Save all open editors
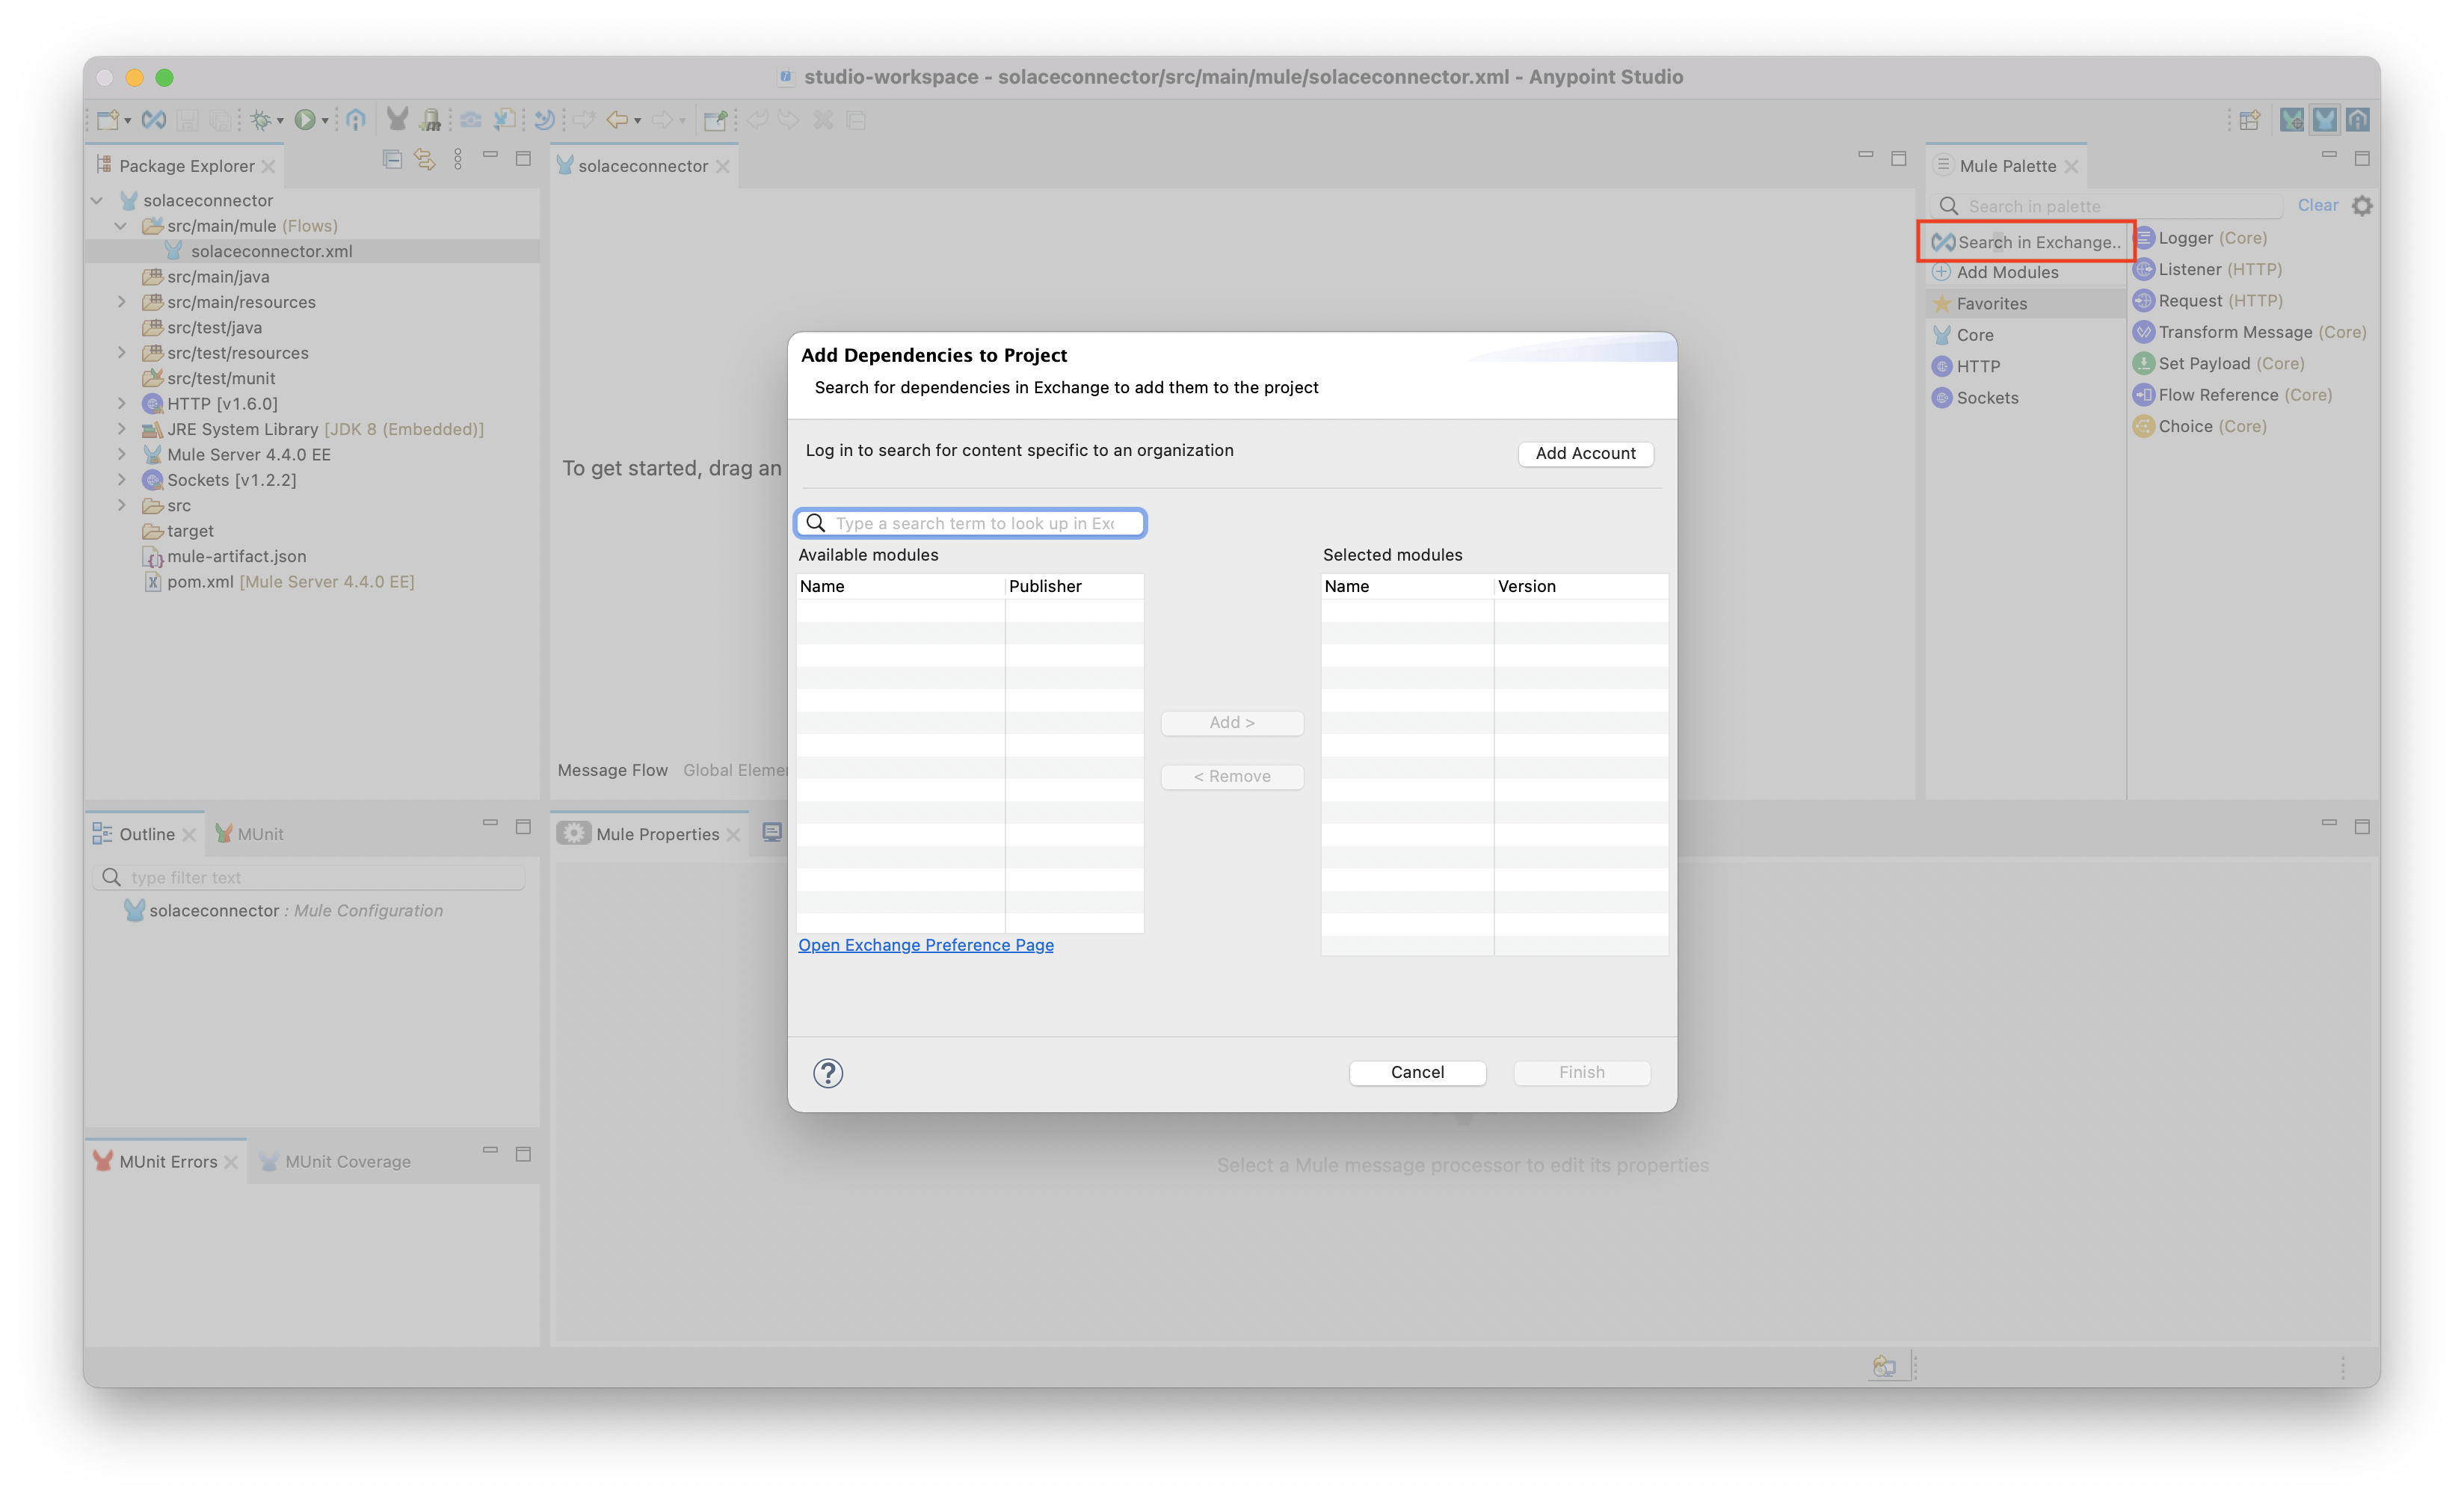The image size is (2464, 1498). coord(220,119)
